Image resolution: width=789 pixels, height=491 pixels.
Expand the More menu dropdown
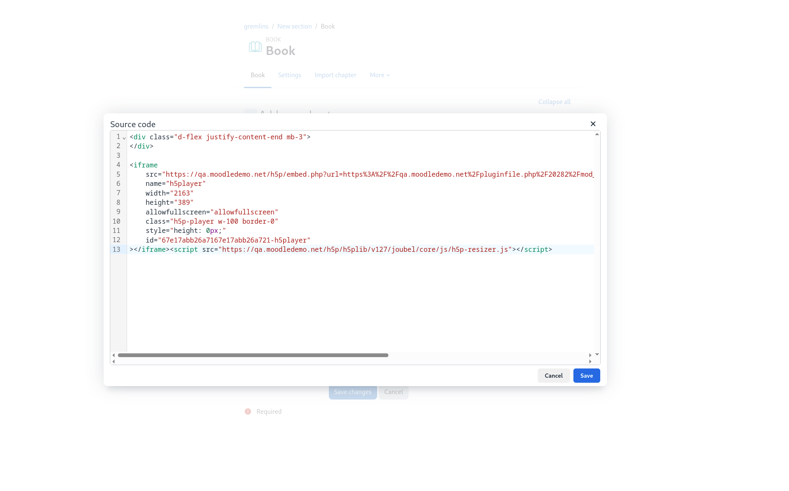click(380, 75)
